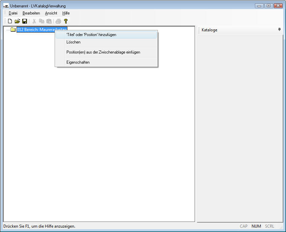Viewport: 286px width, 232px height.
Task: Select the 012 Bereich: Maurerarbeiten tree node
Action: [x=42, y=30]
